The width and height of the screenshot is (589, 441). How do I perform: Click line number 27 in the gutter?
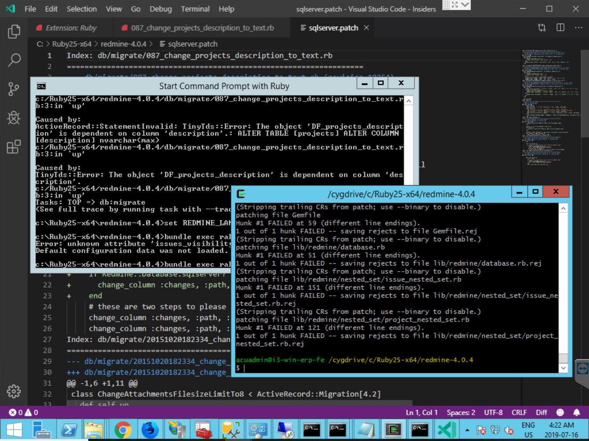coord(47,339)
